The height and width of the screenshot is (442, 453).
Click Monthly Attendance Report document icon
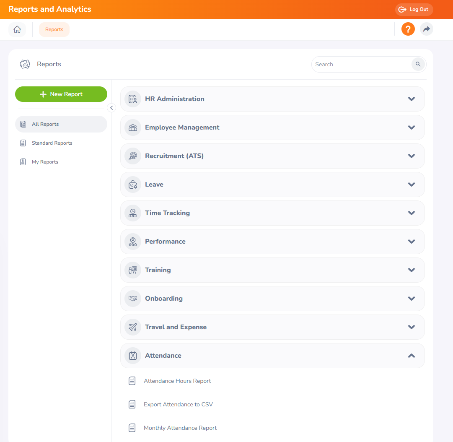(x=132, y=428)
